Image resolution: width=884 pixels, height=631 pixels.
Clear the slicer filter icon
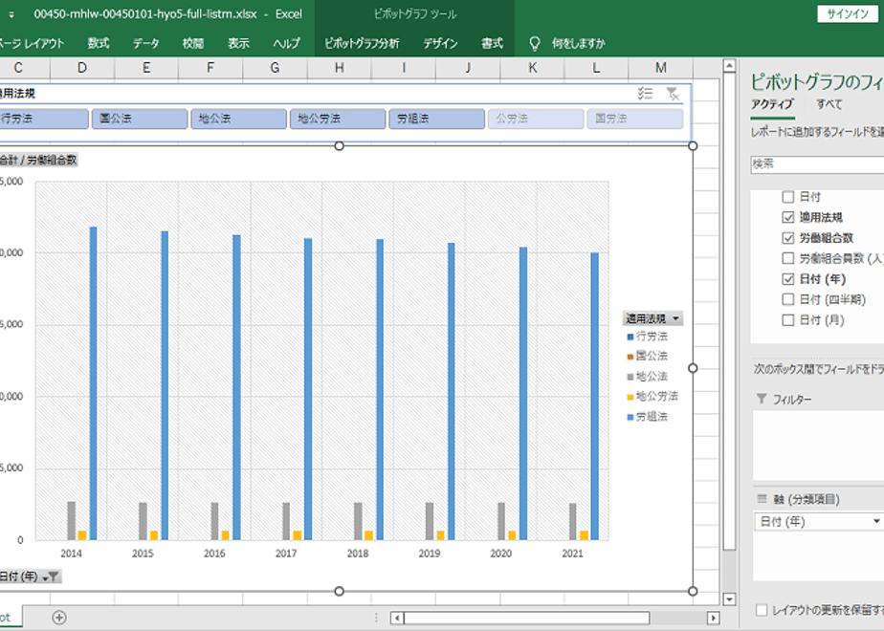pyautogui.click(x=672, y=94)
